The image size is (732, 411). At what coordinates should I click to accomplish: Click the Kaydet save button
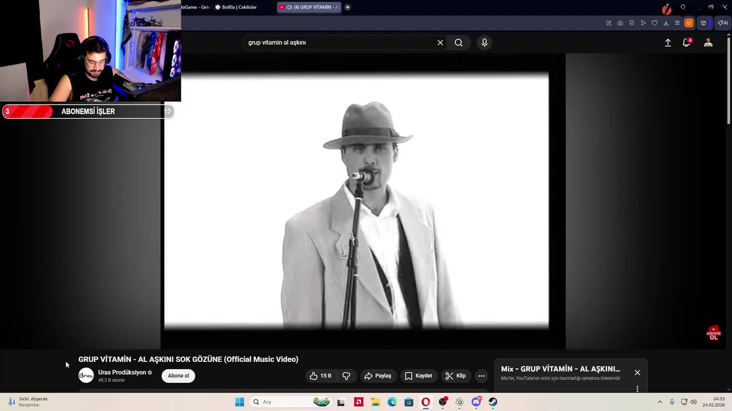(418, 376)
